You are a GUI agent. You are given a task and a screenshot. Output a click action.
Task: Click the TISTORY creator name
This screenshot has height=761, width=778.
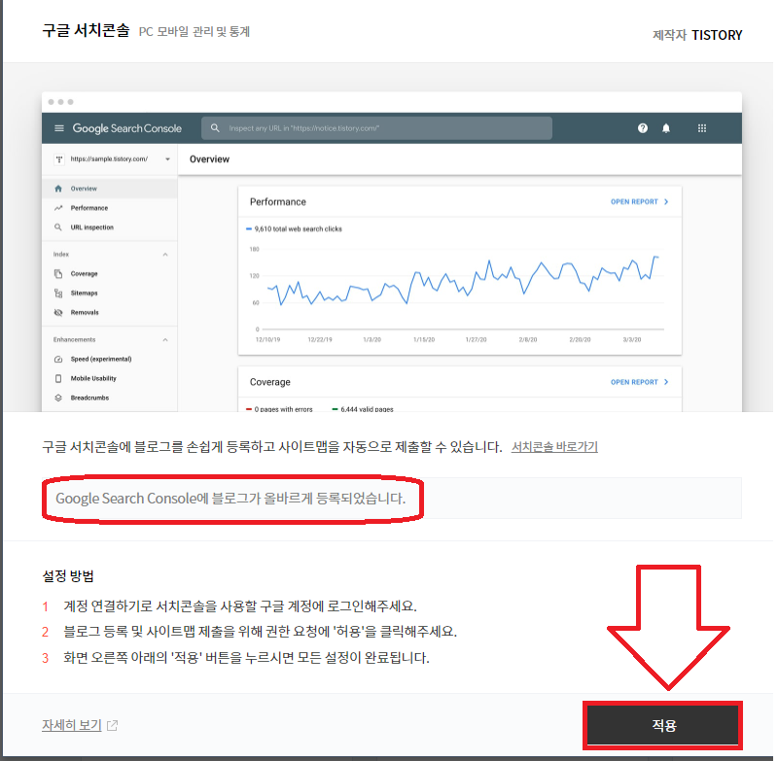pos(717,35)
